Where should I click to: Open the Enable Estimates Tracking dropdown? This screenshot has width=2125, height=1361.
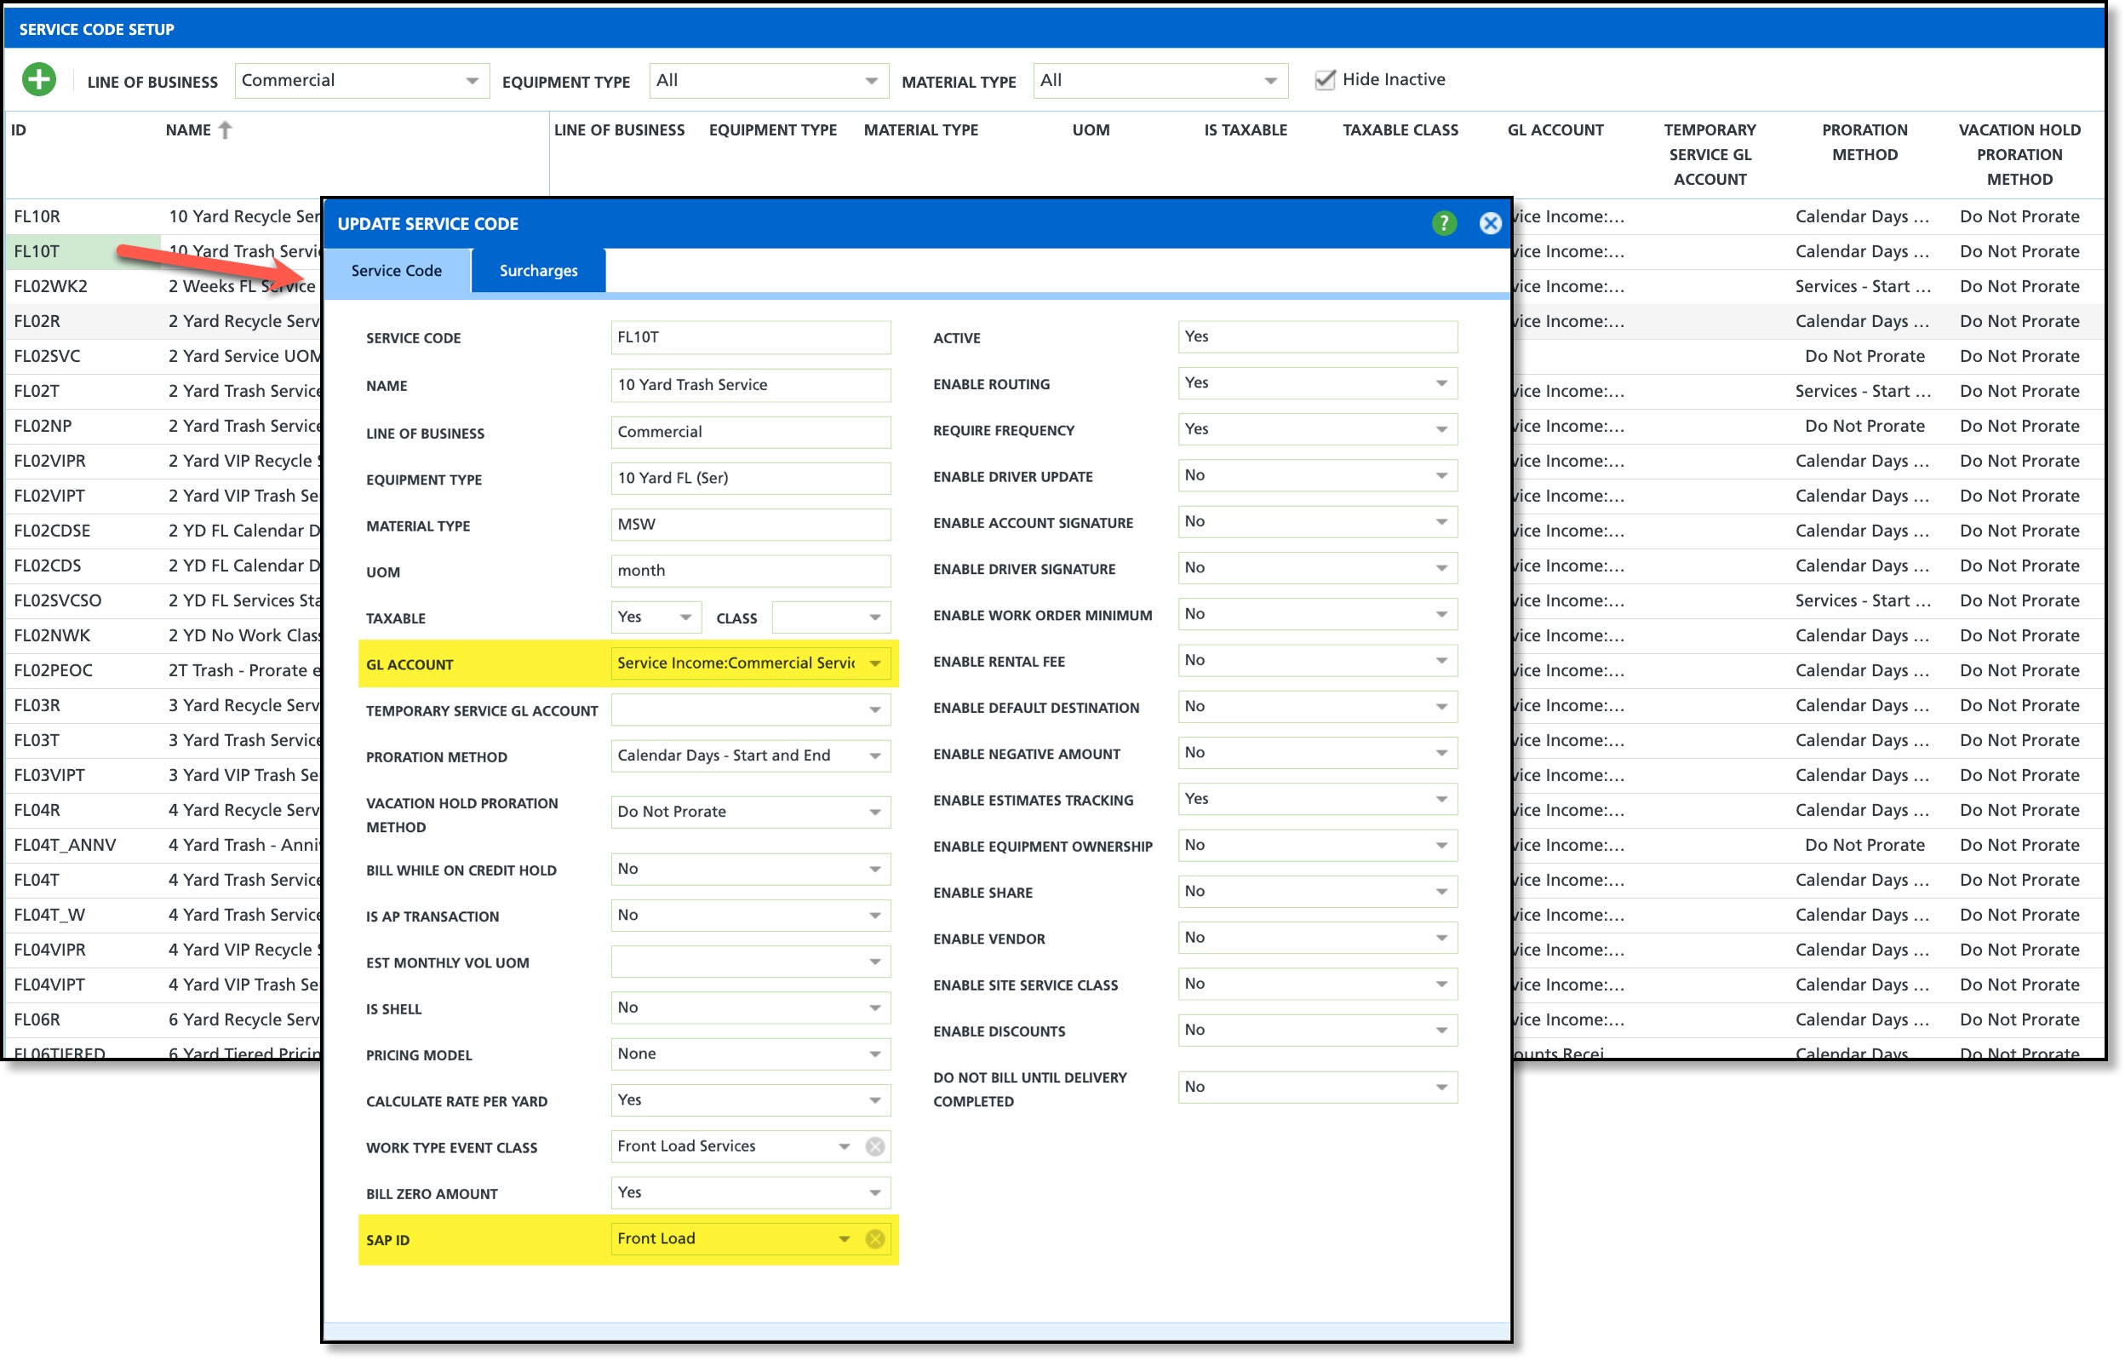pyautogui.click(x=1440, y=799)
